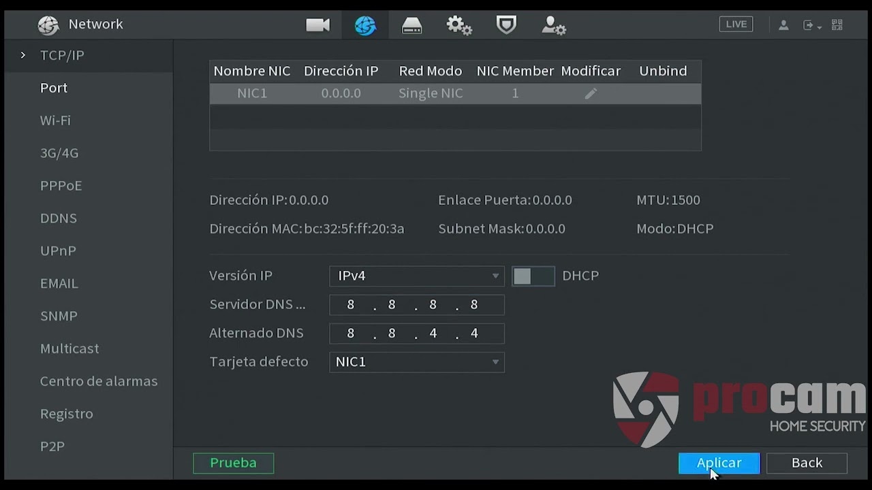The image size is (872, 490).
Task: Click the Prueba button
Action: [234, 463]
